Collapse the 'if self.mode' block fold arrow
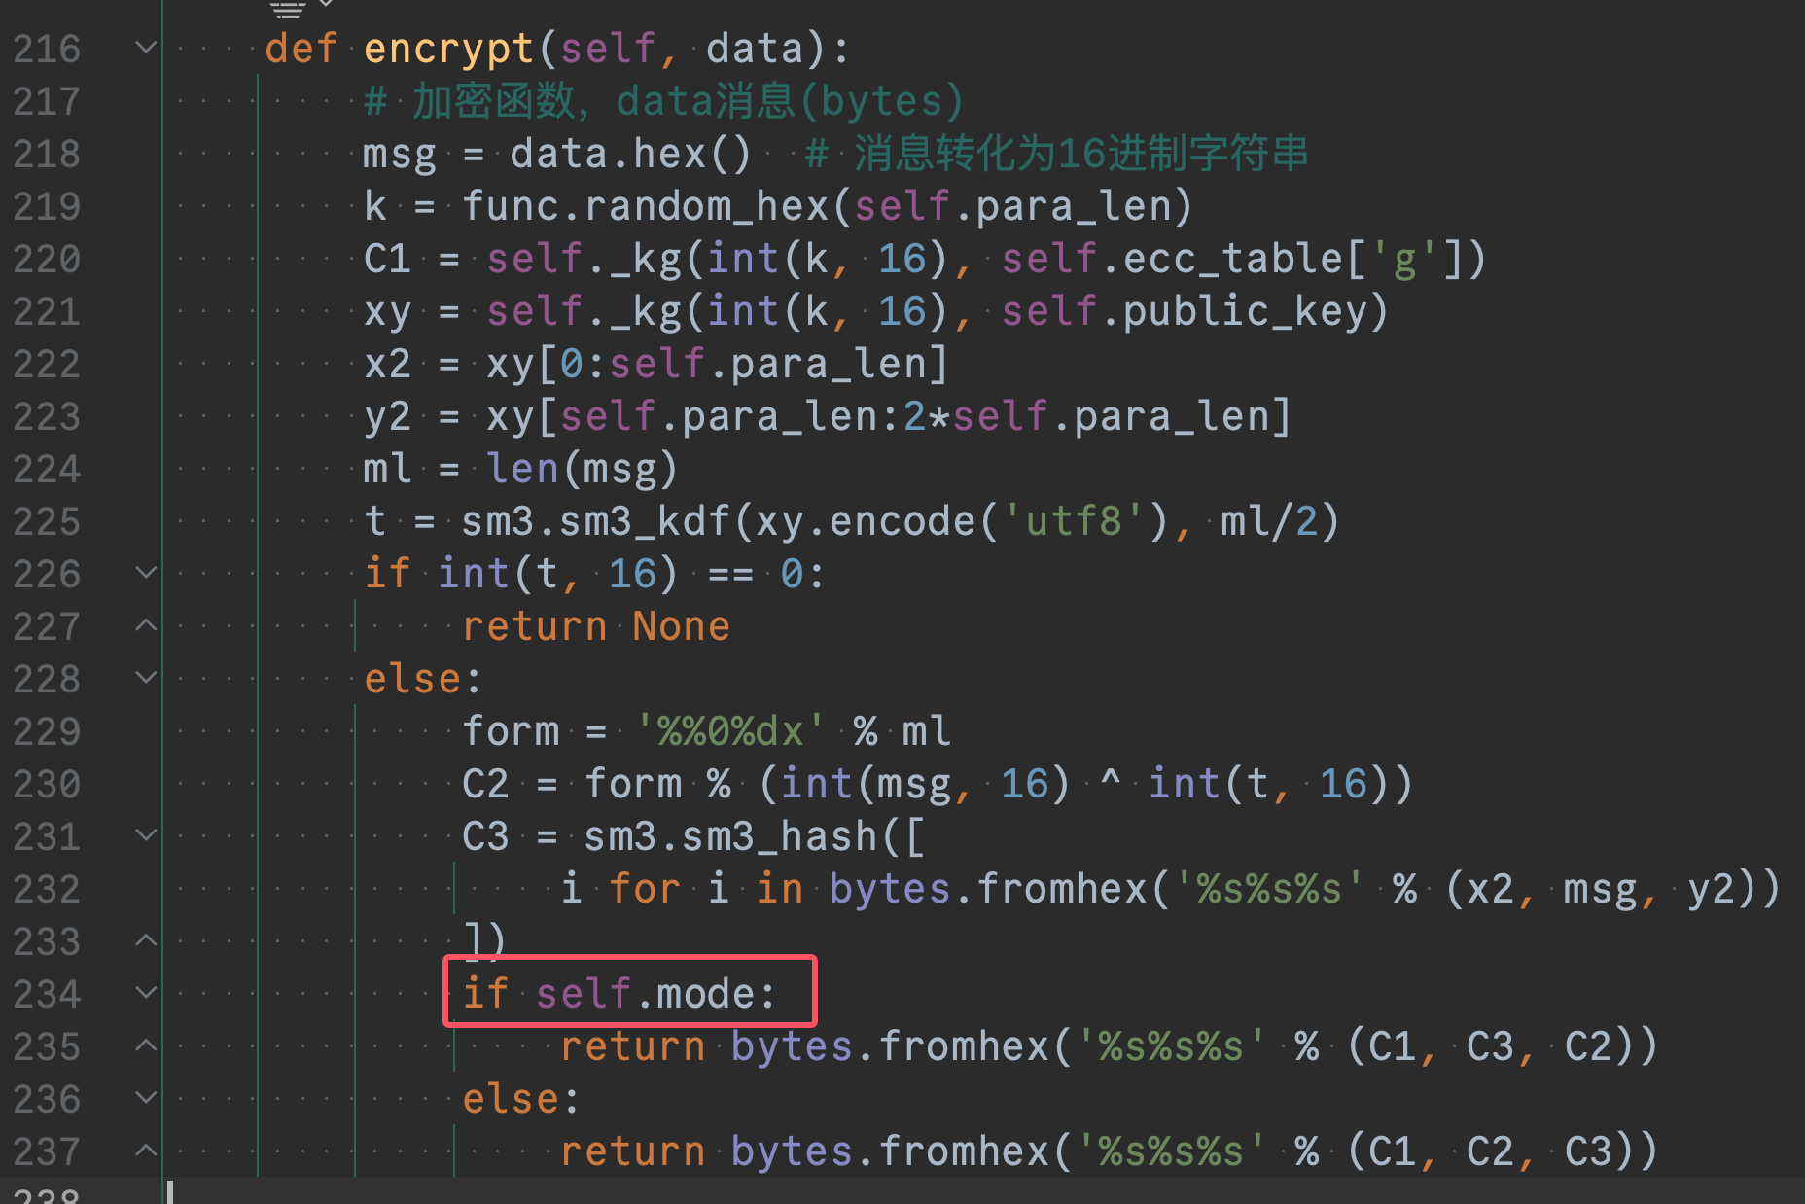The image size is (1805, 1204). pyautogui.click(x=146, y=992)
